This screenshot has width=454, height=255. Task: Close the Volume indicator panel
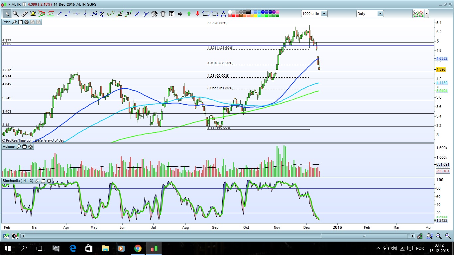pos(30,146)
